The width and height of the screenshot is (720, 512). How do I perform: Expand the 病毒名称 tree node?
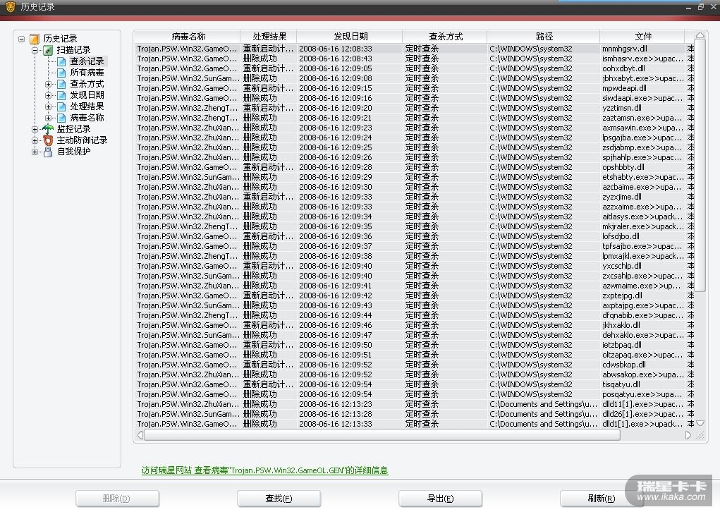pos(48,118)
